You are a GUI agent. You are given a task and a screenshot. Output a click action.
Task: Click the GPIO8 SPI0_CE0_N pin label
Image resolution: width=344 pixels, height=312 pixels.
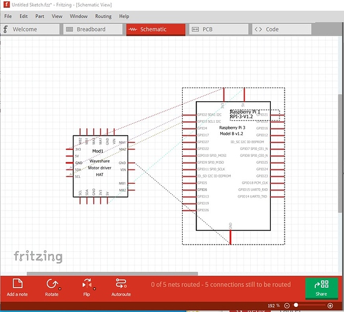[x=254, y=156]
